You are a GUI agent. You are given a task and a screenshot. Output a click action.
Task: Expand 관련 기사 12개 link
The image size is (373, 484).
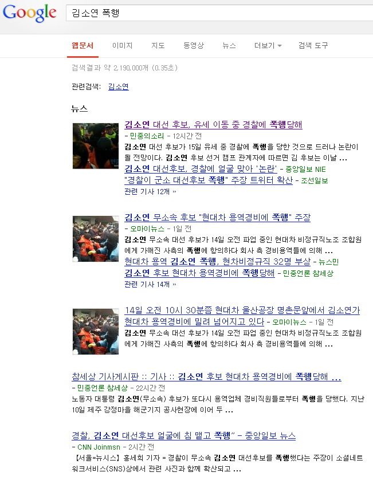[x=150, y=192]
